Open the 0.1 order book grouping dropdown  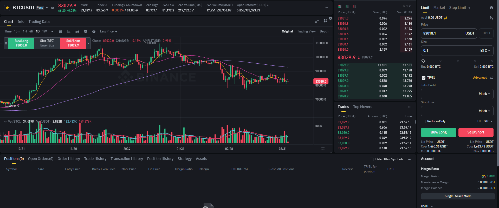tap(407, 6)
